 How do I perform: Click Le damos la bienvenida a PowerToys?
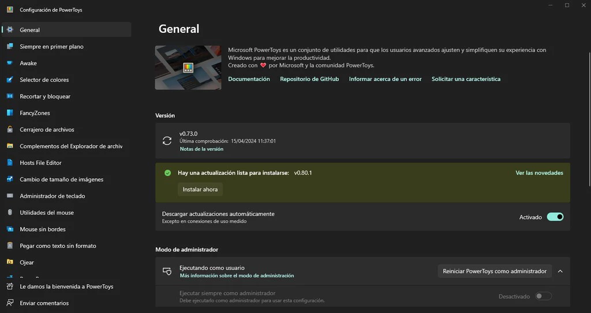click(66, 286)
